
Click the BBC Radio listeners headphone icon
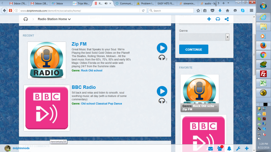point(162,101)
